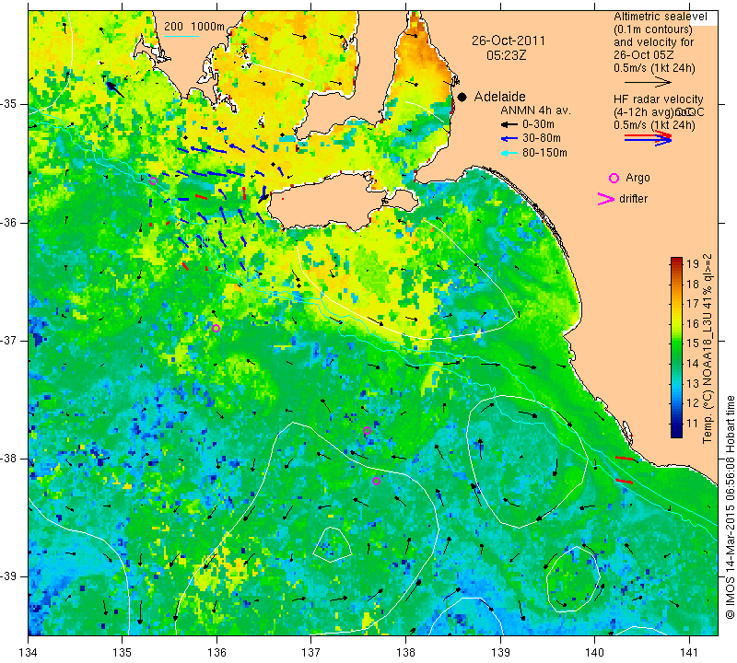This screenshot has width=737, height=663.
Task: Click the time label 05:23Z
Action: 506,55
